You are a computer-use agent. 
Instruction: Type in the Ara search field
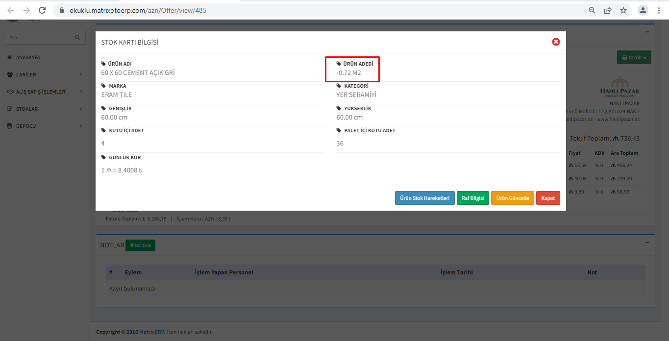click(x=39, y=37)
